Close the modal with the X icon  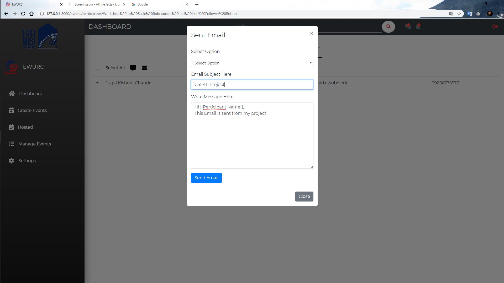click(x=311, y=34)
